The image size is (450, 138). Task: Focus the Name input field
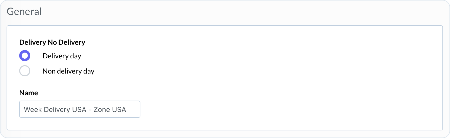pos(80,109)
